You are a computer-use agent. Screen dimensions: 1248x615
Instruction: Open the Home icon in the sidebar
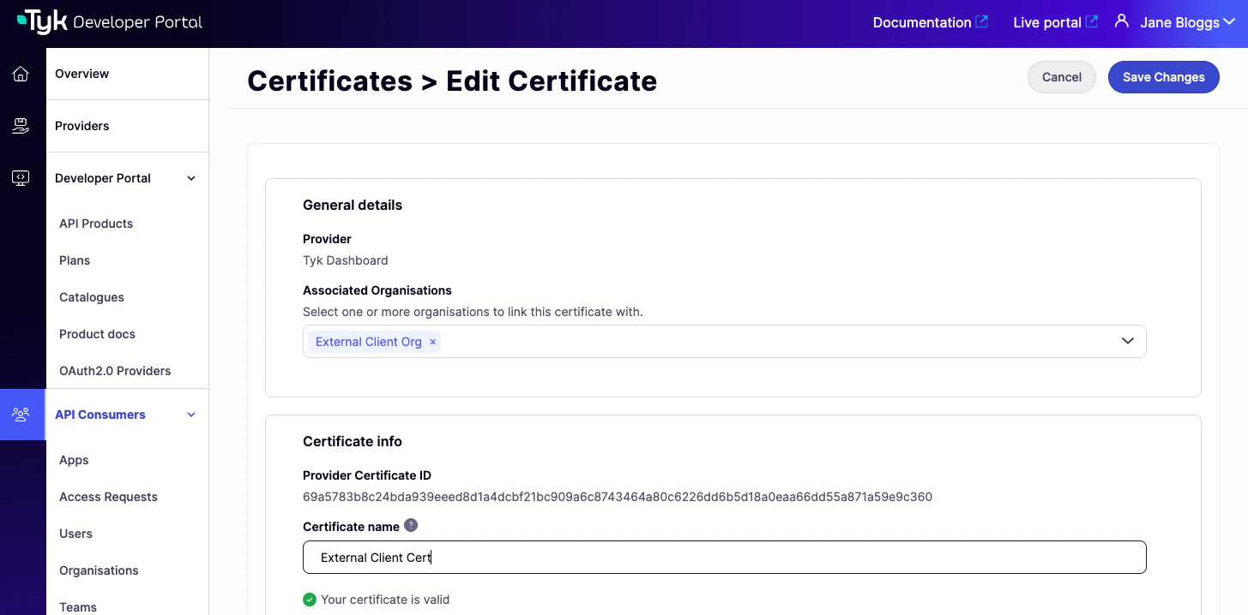click(x=21, y=74)
